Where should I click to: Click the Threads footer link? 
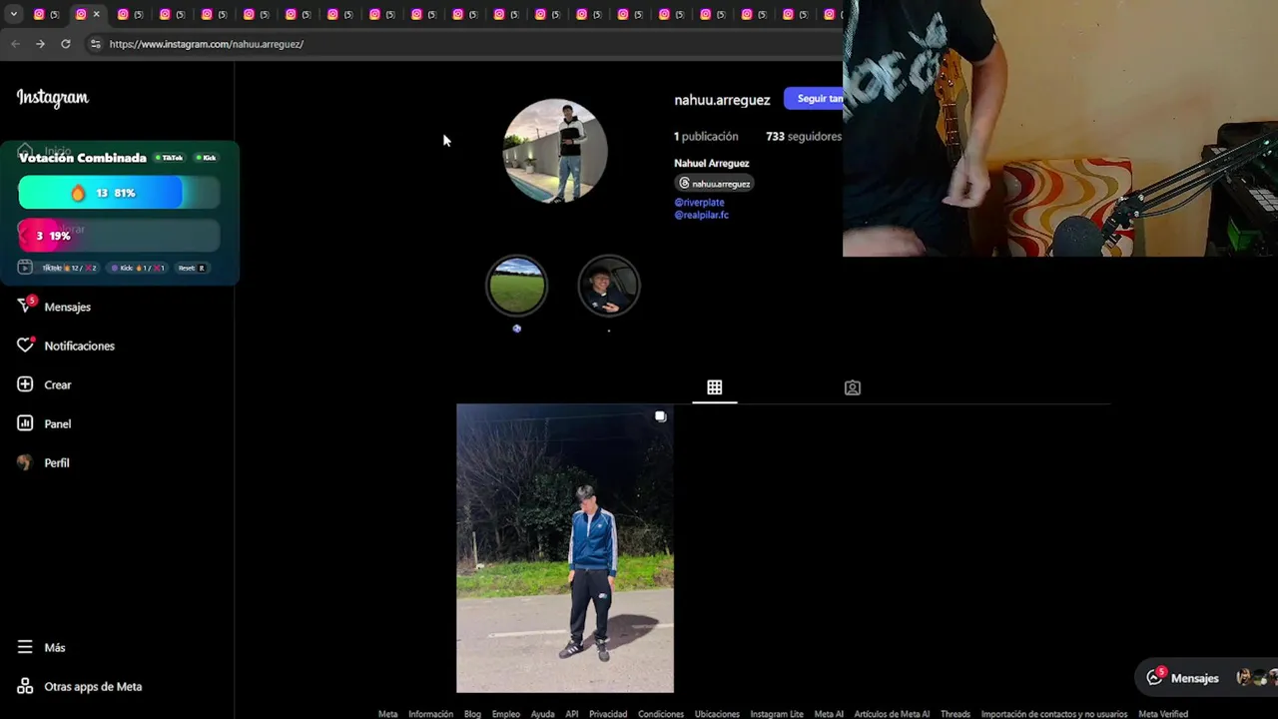(956, 714)
